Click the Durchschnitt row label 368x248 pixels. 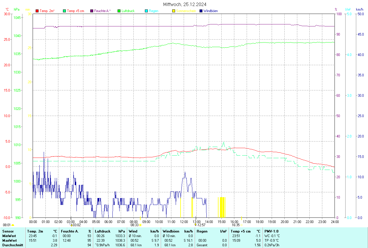pyautogui.click(x=12, y=245)
